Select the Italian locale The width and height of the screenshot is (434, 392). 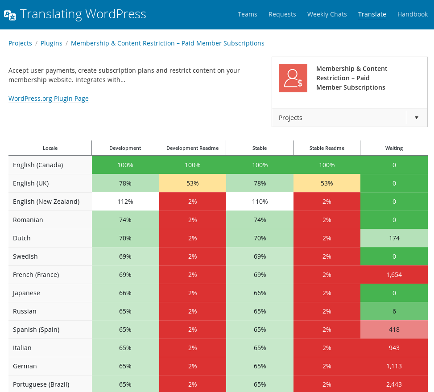click(x=22, y=348)
